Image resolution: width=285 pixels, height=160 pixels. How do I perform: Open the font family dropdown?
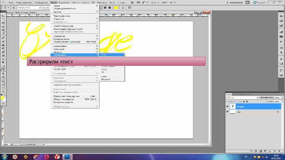(29, 8)
